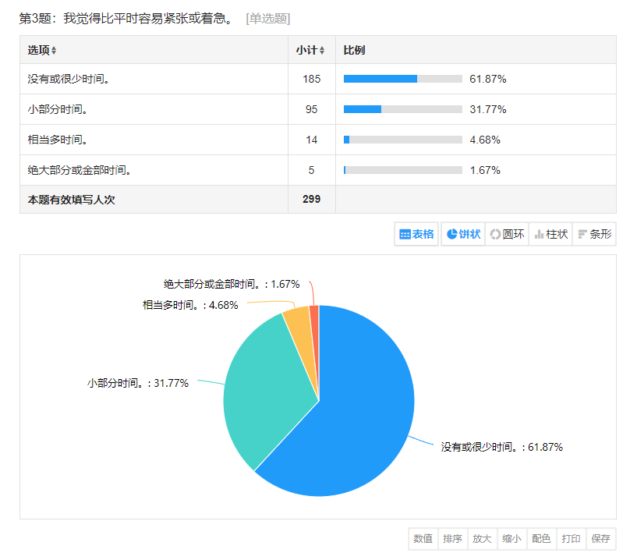Save the chart with 保存
This screenshot has width=630, height=560.
(601, 539)
